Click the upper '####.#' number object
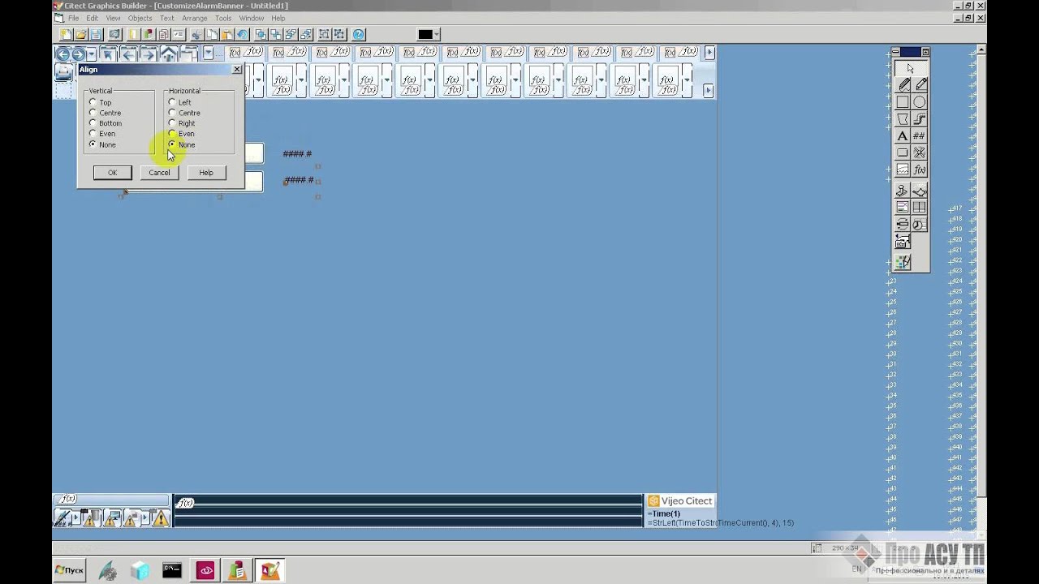The image size is (1039, 584). (x=297, y=154)
